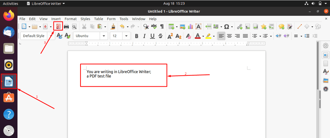Center the paragraph horizontally

[x=229, y=36]
